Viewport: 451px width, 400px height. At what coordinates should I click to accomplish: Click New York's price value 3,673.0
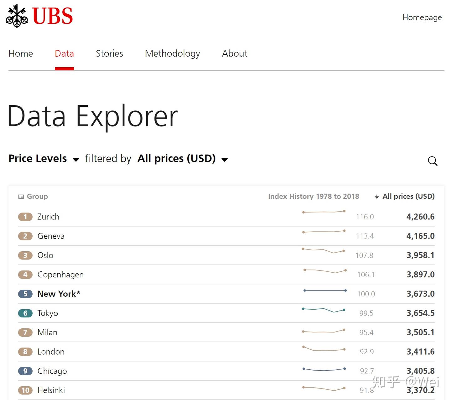click(x=420, y=294)
